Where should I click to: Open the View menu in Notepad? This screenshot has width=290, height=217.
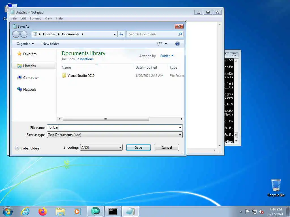pos(48,18)
